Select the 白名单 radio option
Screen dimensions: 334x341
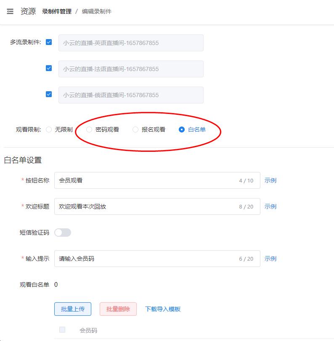click(x=182, y=130)
